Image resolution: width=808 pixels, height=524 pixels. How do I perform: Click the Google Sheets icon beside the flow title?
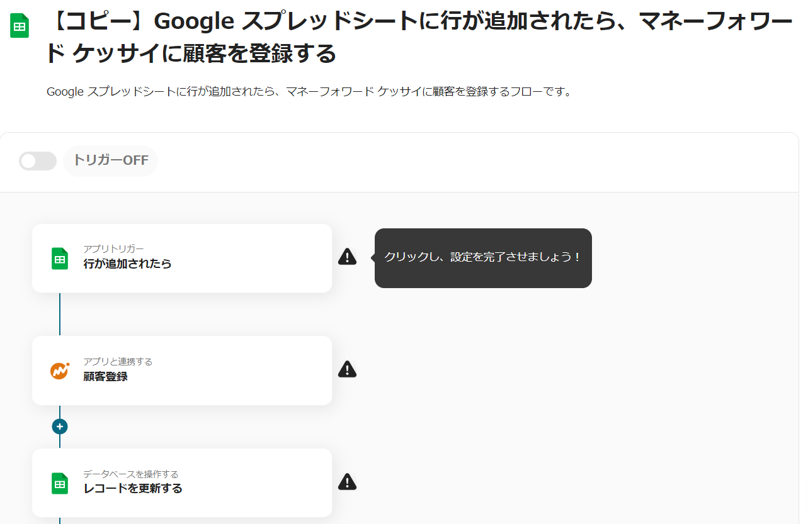(x=20, y=26)
